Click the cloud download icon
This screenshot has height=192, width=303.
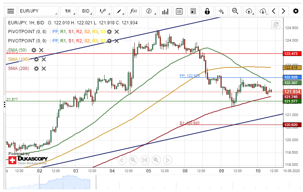263,11
